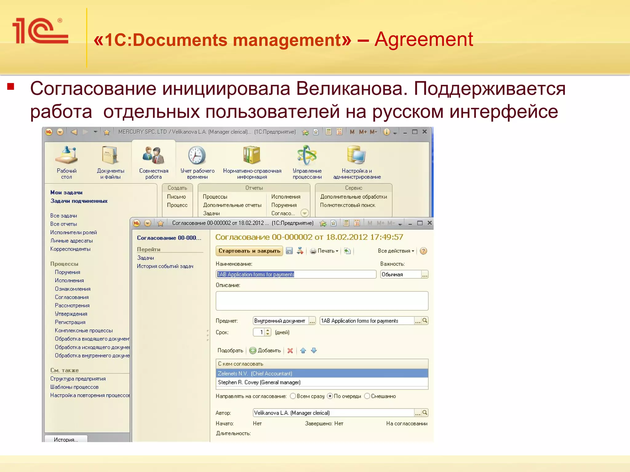The width and height of the screenshot is (630, 472).
Task: Open Исполнители ролей link
Action: pyautogui.click(x=74, y=232)
